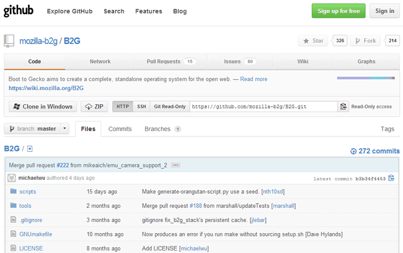Click the language statistics color bar
Screen dimensions: 403x253
click(366, 78)
